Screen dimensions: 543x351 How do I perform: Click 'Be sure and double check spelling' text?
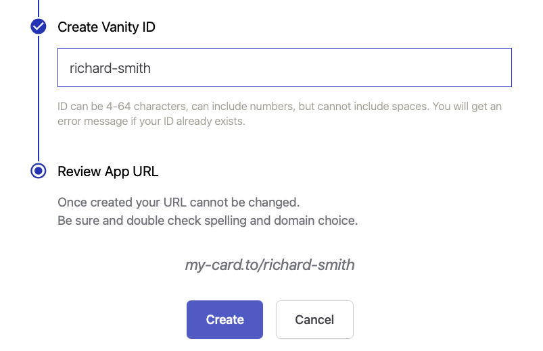(x=207, y=221)
